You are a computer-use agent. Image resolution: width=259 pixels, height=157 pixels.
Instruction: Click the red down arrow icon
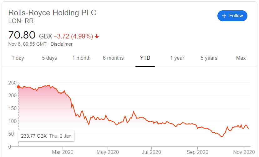(x=97, y=36)
